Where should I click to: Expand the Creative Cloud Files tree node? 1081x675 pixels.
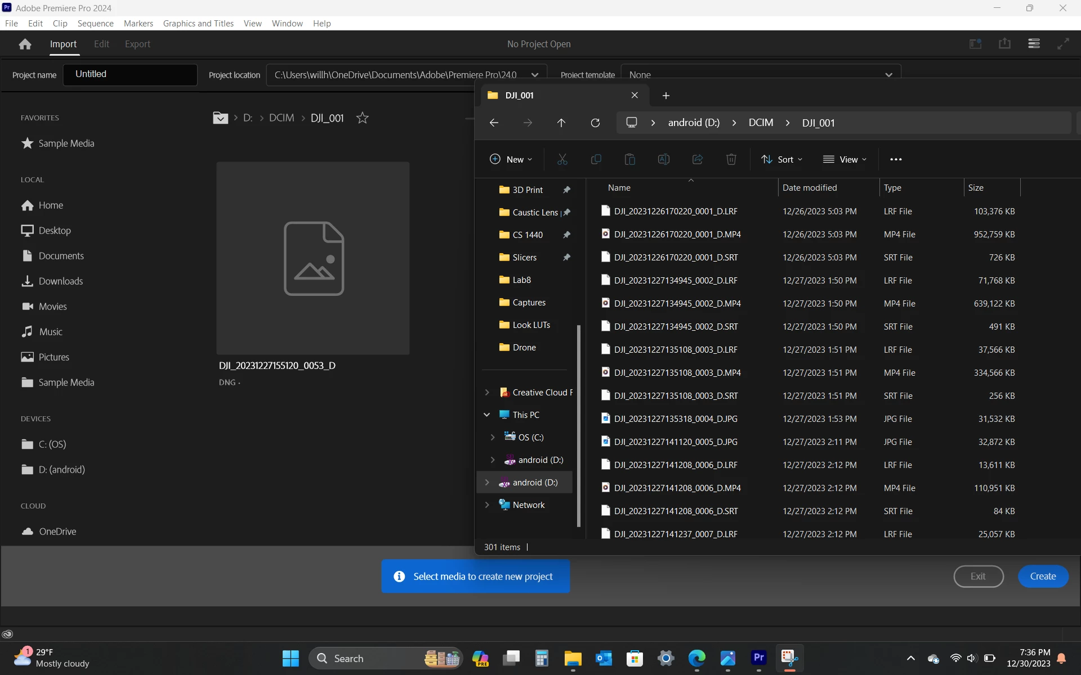[x=487, y=393]
